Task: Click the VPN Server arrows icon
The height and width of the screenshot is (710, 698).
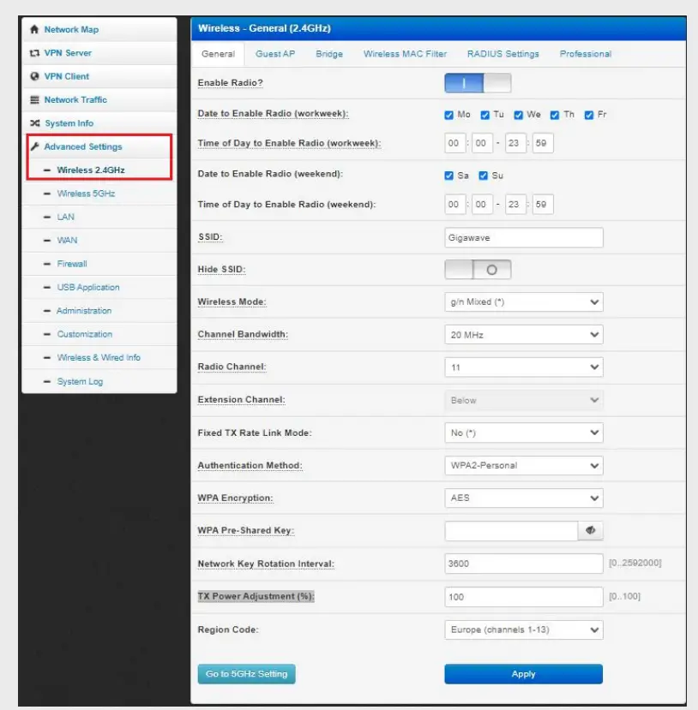Action: click(34, 53)
